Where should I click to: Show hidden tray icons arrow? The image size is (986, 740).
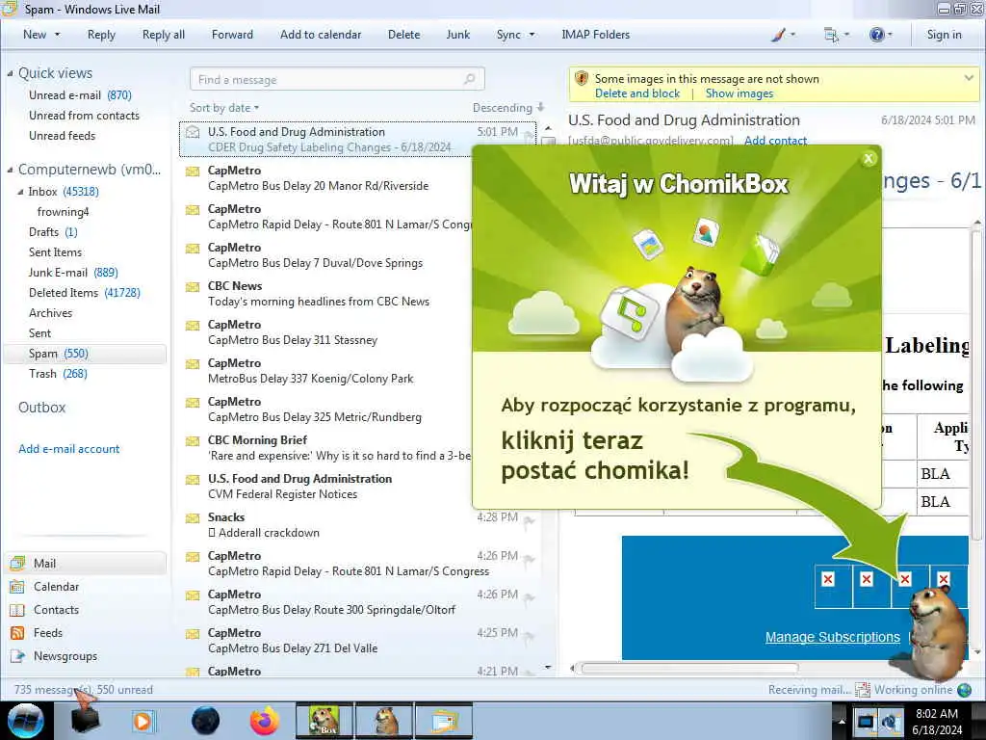(842, 721)
